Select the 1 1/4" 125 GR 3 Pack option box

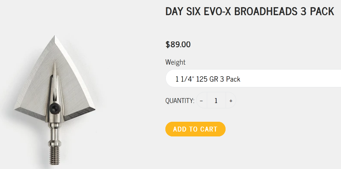[253, 78]
